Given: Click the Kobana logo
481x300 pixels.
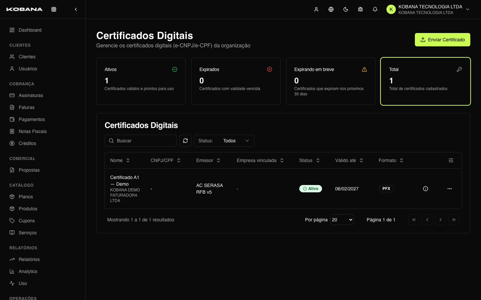Looking at the screenshot, I should 24,9.
